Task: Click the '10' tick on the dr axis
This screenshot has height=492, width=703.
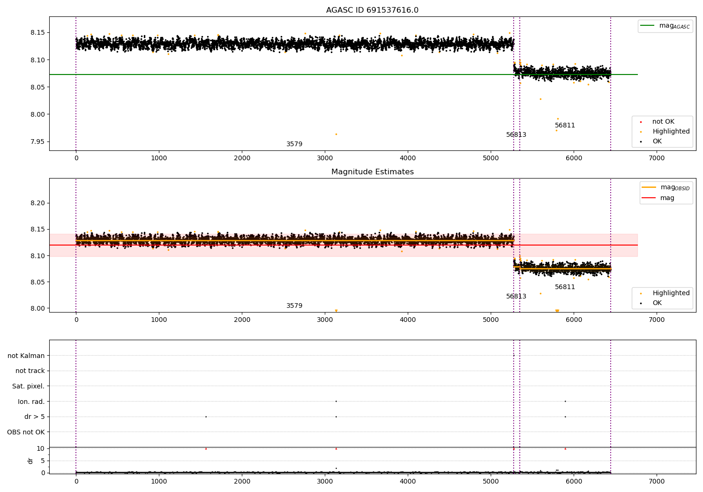Action: tap(40, 448)
